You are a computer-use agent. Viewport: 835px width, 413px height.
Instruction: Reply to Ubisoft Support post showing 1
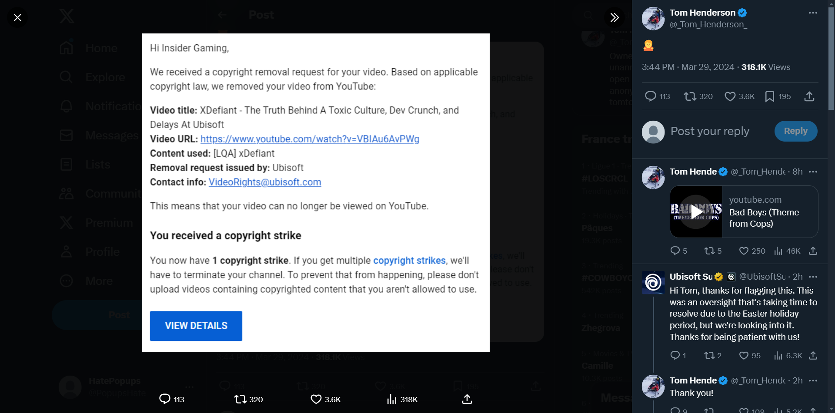click(x=678, y=356)
